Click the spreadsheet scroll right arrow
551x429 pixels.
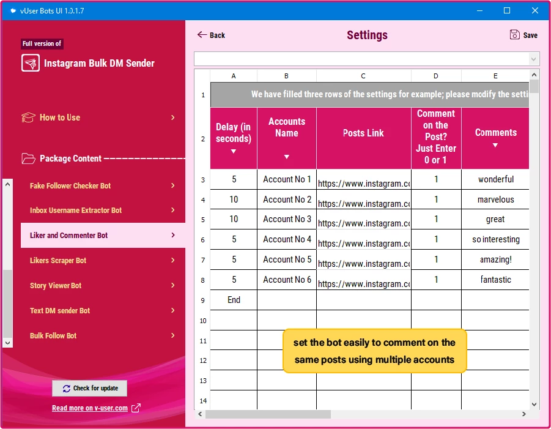point(523,414)
